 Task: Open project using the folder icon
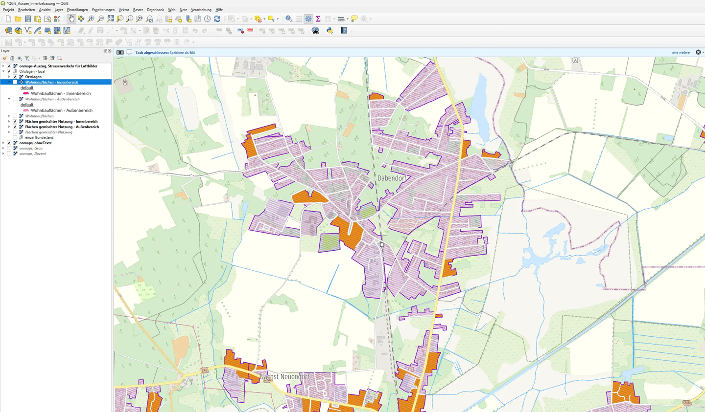(18, 19)
